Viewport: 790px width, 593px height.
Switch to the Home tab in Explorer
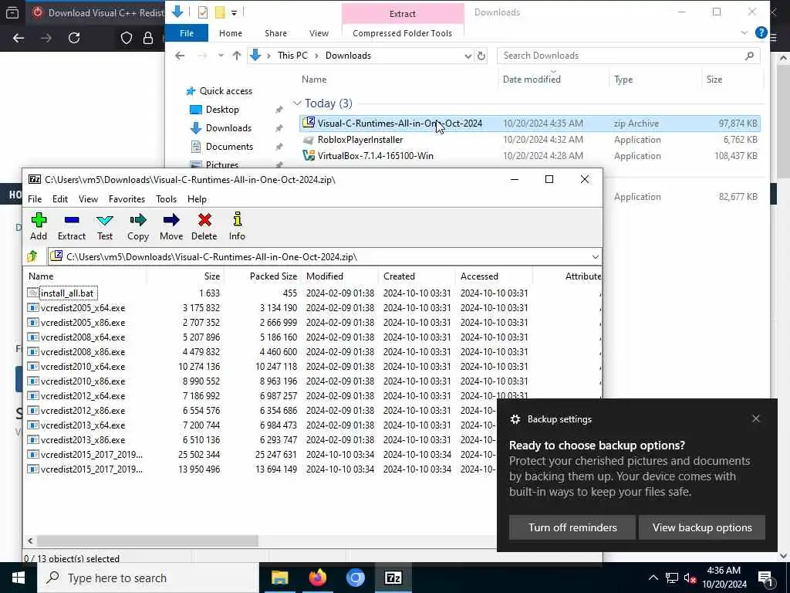pos(231,33)
